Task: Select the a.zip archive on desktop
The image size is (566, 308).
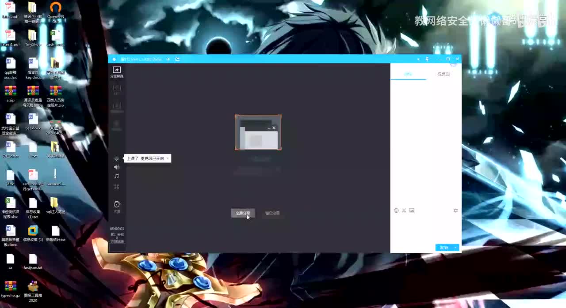Action: [x=10, y=94]
